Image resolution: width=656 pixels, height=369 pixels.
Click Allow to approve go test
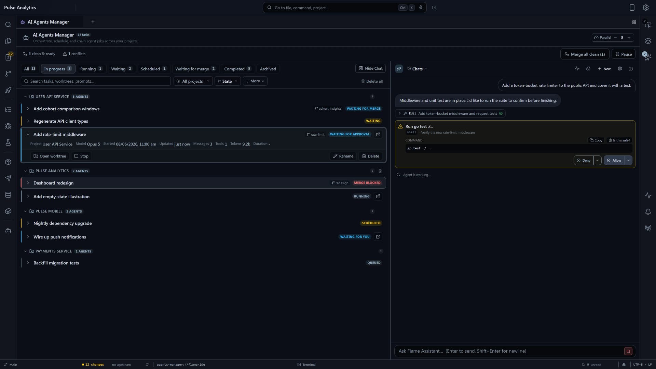614,160
